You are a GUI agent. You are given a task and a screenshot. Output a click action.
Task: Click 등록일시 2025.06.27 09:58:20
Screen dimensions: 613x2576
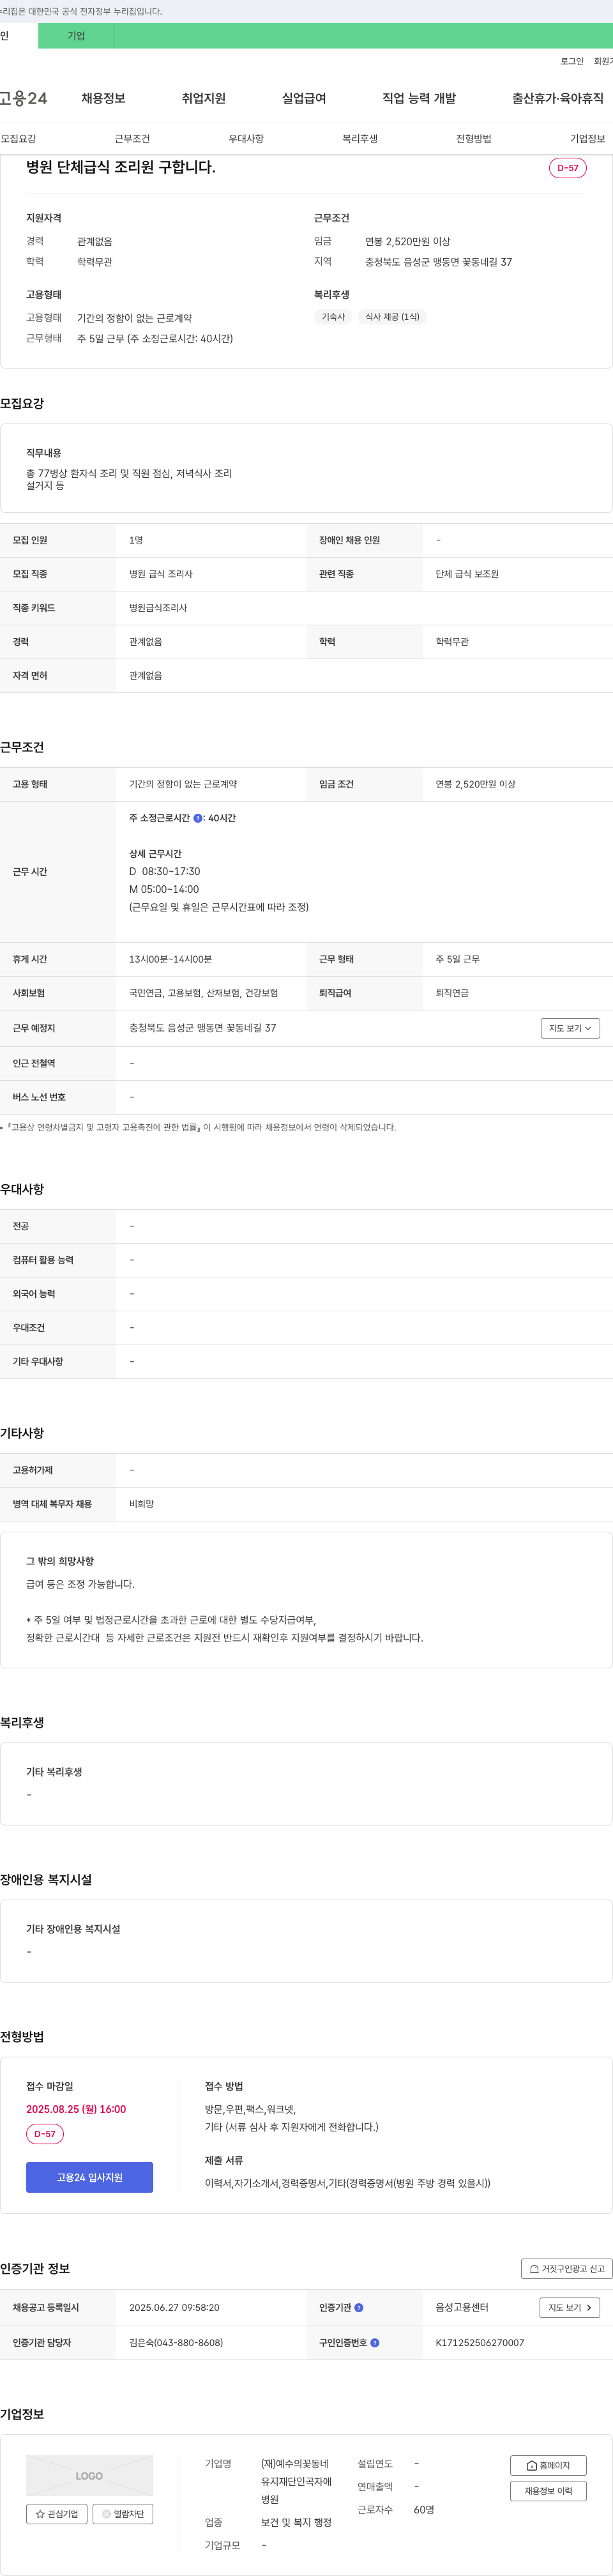[x=174, y=2308]
